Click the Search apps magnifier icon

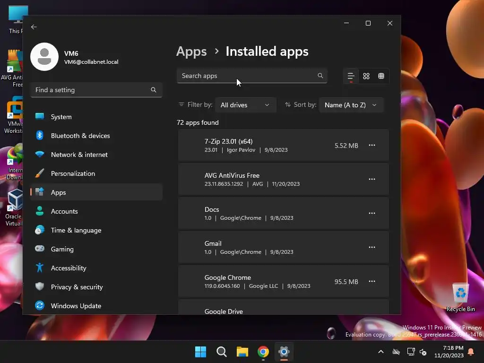pos(320,76)
